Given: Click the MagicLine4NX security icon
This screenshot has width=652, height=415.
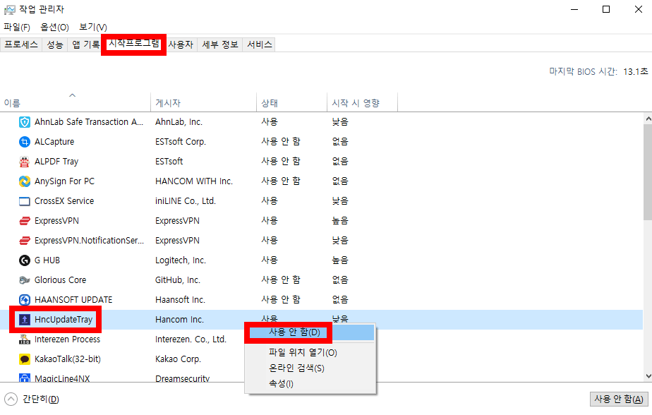Looking at the screenshot, I should point(24,378).
